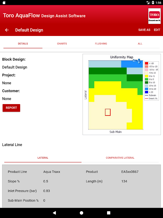Go back with the arrow icon
Viewport: 163px width, 218px height.
[x=7, y=30]
